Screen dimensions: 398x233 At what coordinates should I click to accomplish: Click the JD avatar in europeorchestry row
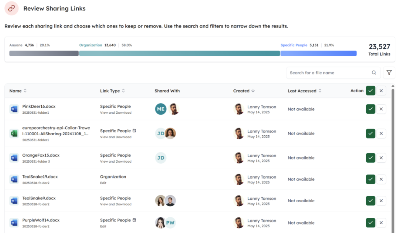161,134
